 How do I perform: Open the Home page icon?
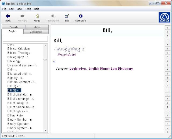pyautogui.click(x=37, y=16)
